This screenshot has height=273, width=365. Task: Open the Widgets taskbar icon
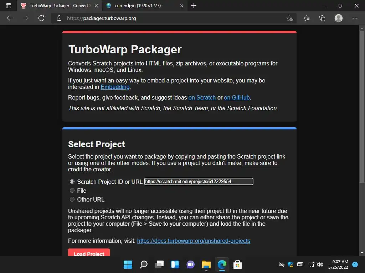pyautogui.click(x=175, y=264)
